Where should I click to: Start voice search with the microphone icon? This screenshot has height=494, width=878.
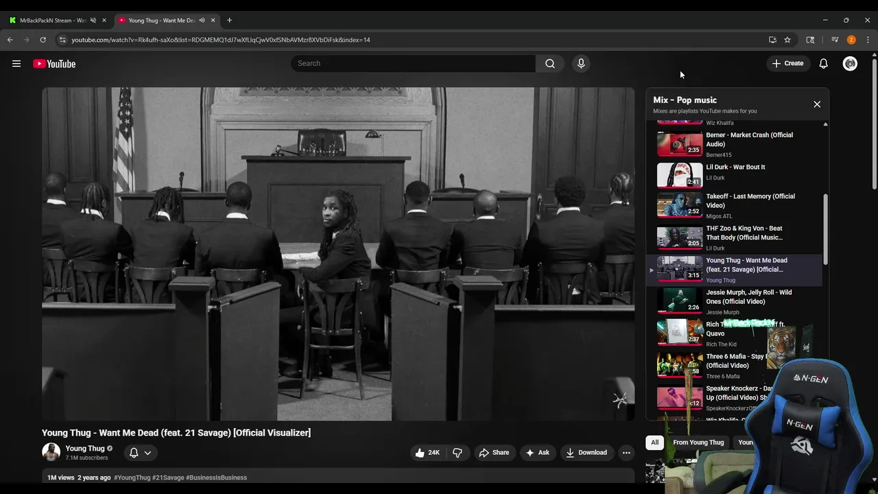[581, 63]
